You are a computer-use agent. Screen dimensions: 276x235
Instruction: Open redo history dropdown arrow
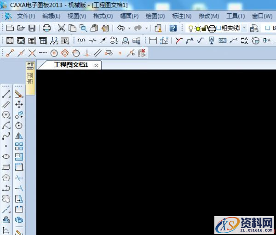click(146, 28)
